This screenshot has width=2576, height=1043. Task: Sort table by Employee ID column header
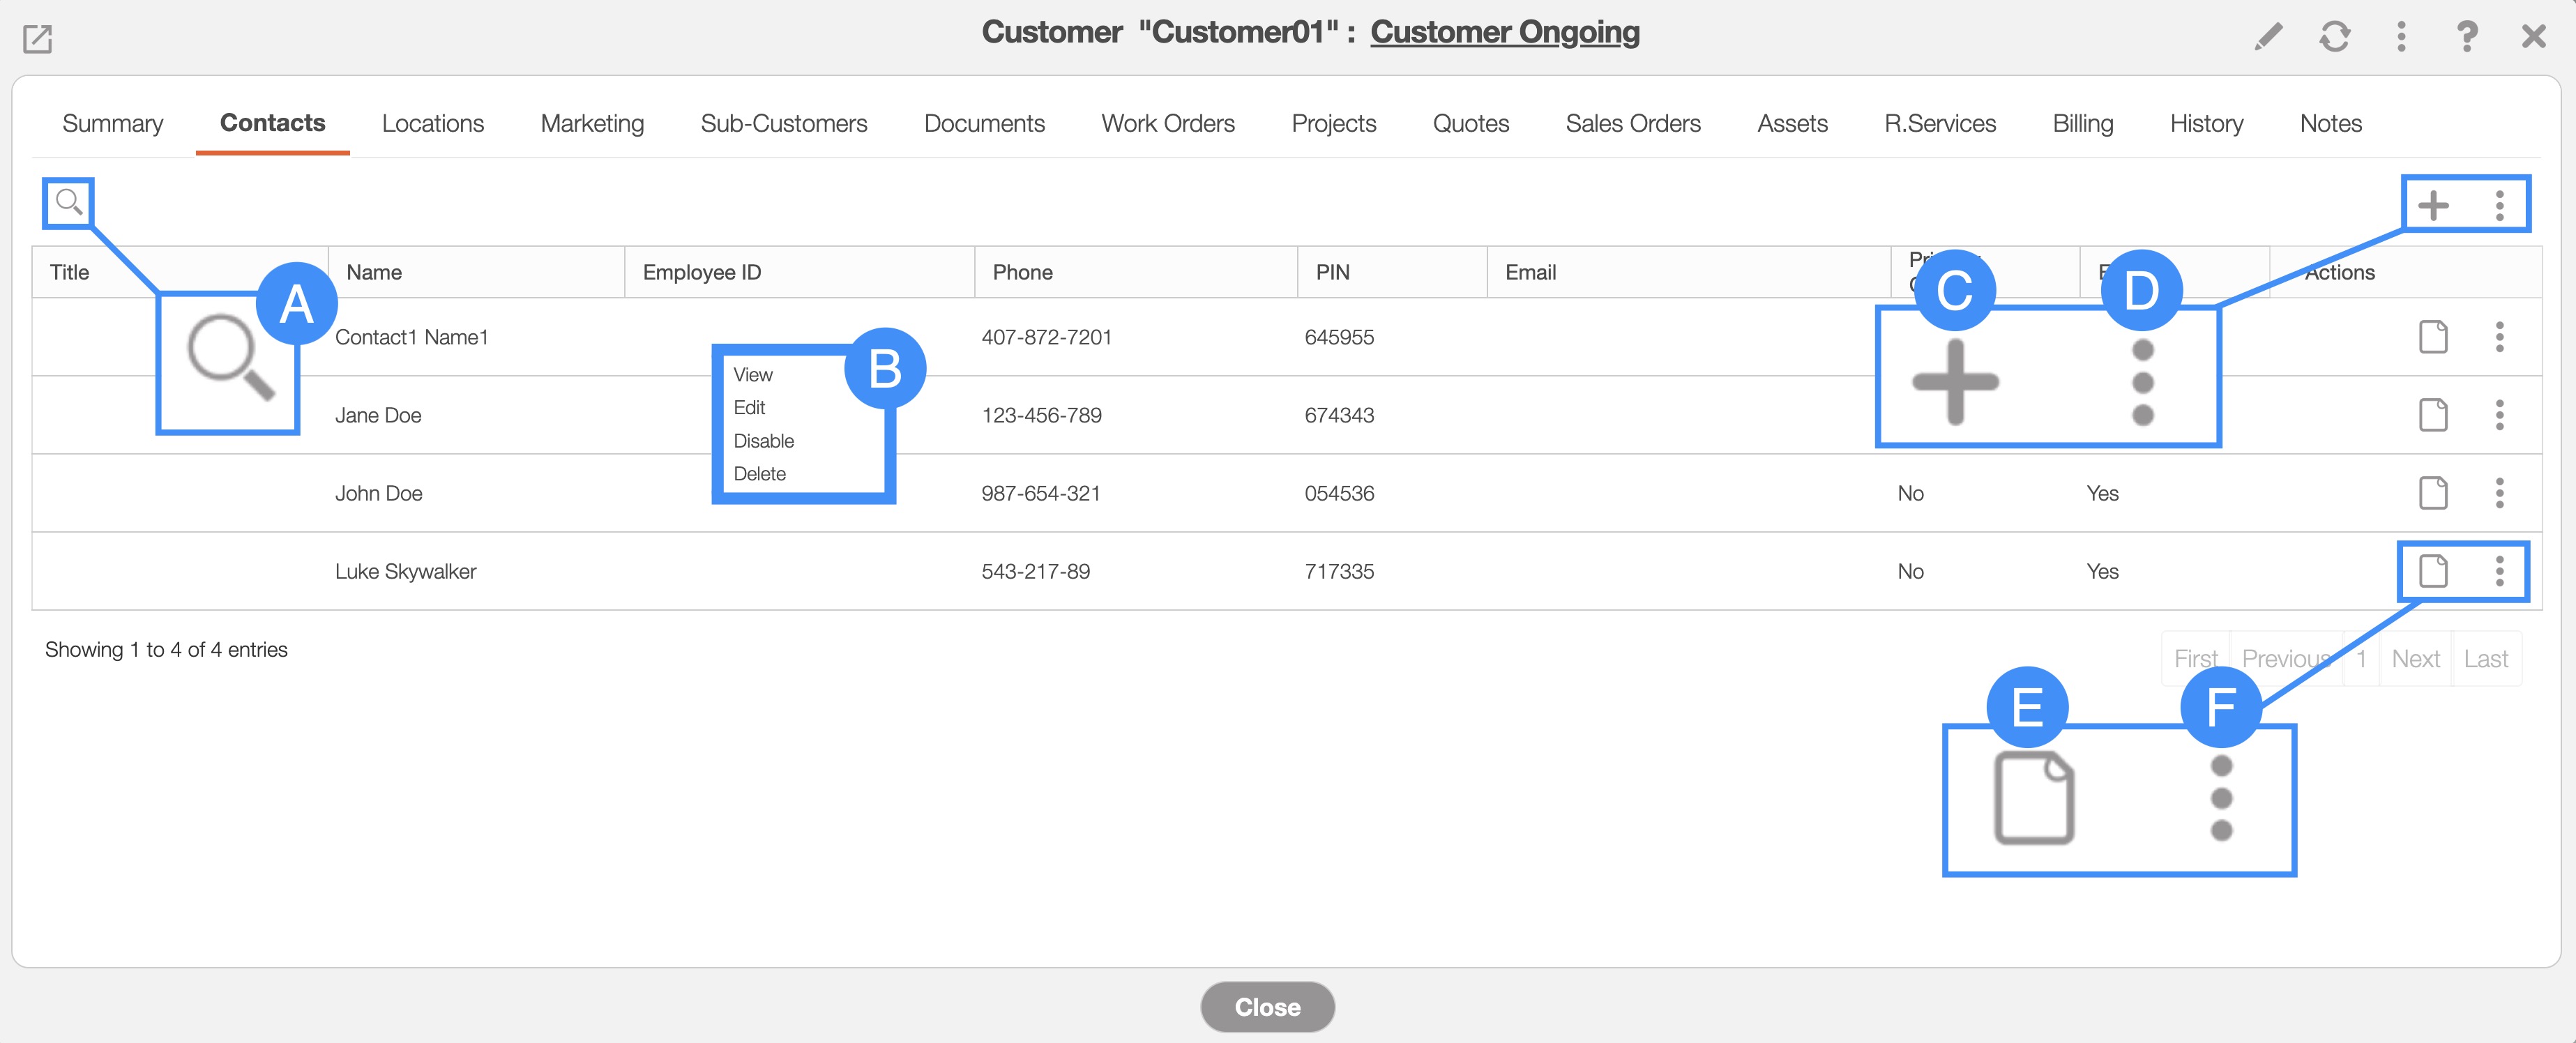pos(701,272)
